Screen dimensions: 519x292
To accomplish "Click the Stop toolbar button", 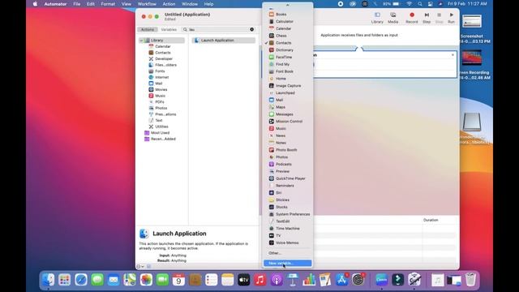I will point(439,18).
